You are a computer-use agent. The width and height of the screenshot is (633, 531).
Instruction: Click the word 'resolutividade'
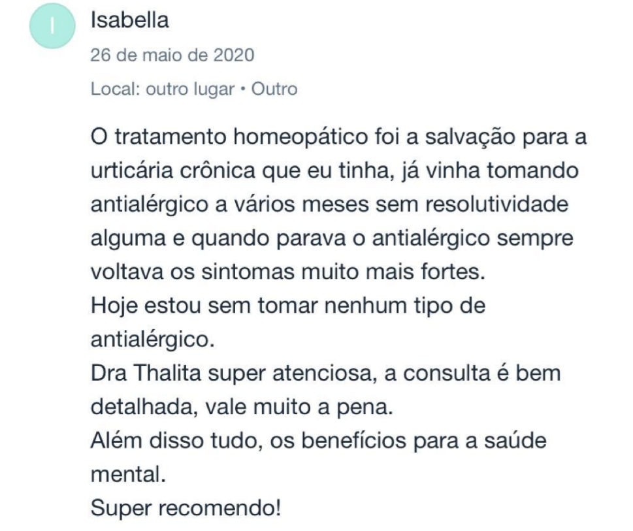point(497,204)
